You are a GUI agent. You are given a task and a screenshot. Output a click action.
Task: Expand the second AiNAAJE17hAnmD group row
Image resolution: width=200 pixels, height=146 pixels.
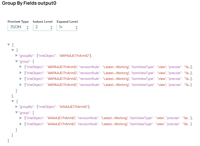(21, 124)
